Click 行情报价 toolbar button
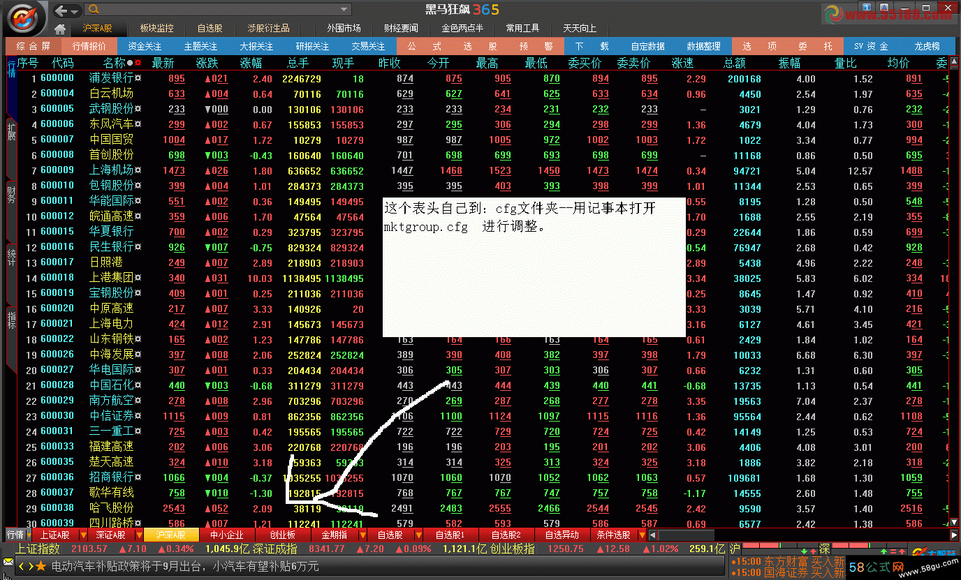Screen dimensions: 961x580 coord(89,46)
